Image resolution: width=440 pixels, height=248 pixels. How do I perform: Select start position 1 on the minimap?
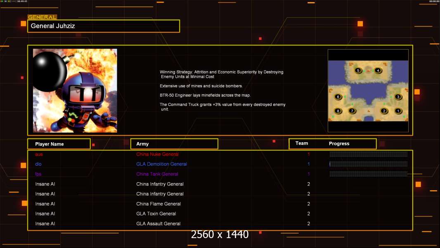[398, 111]
